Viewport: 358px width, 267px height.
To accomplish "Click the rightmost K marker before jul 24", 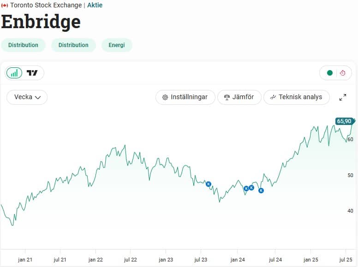I will point(261,190).
